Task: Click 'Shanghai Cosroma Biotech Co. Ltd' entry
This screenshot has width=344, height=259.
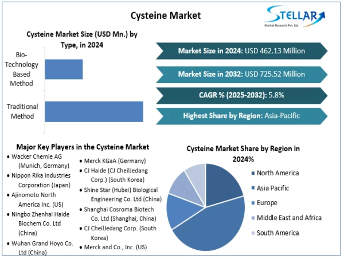Action: pyautogui.click(x=118, y=214)
